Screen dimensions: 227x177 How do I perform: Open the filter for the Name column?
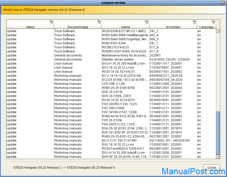pos(147,22)
